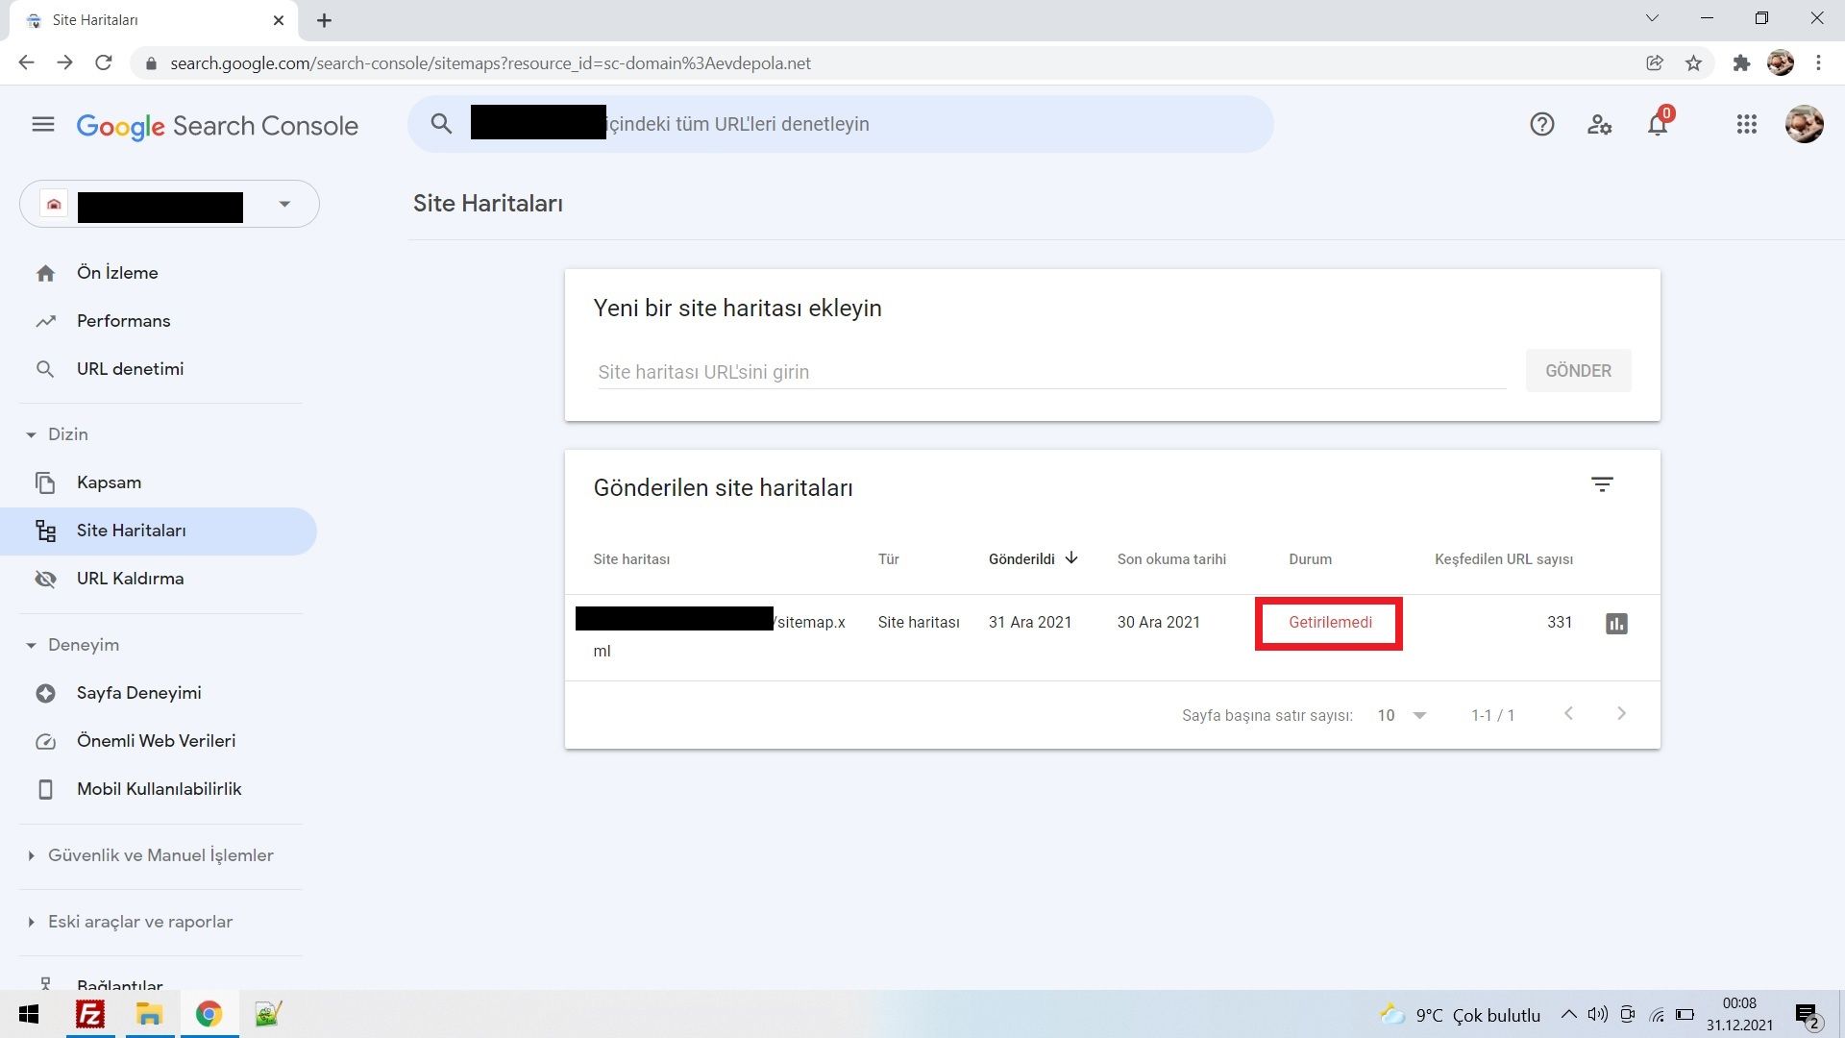Open the sitemap coverage chart icon

[1616, 624]
